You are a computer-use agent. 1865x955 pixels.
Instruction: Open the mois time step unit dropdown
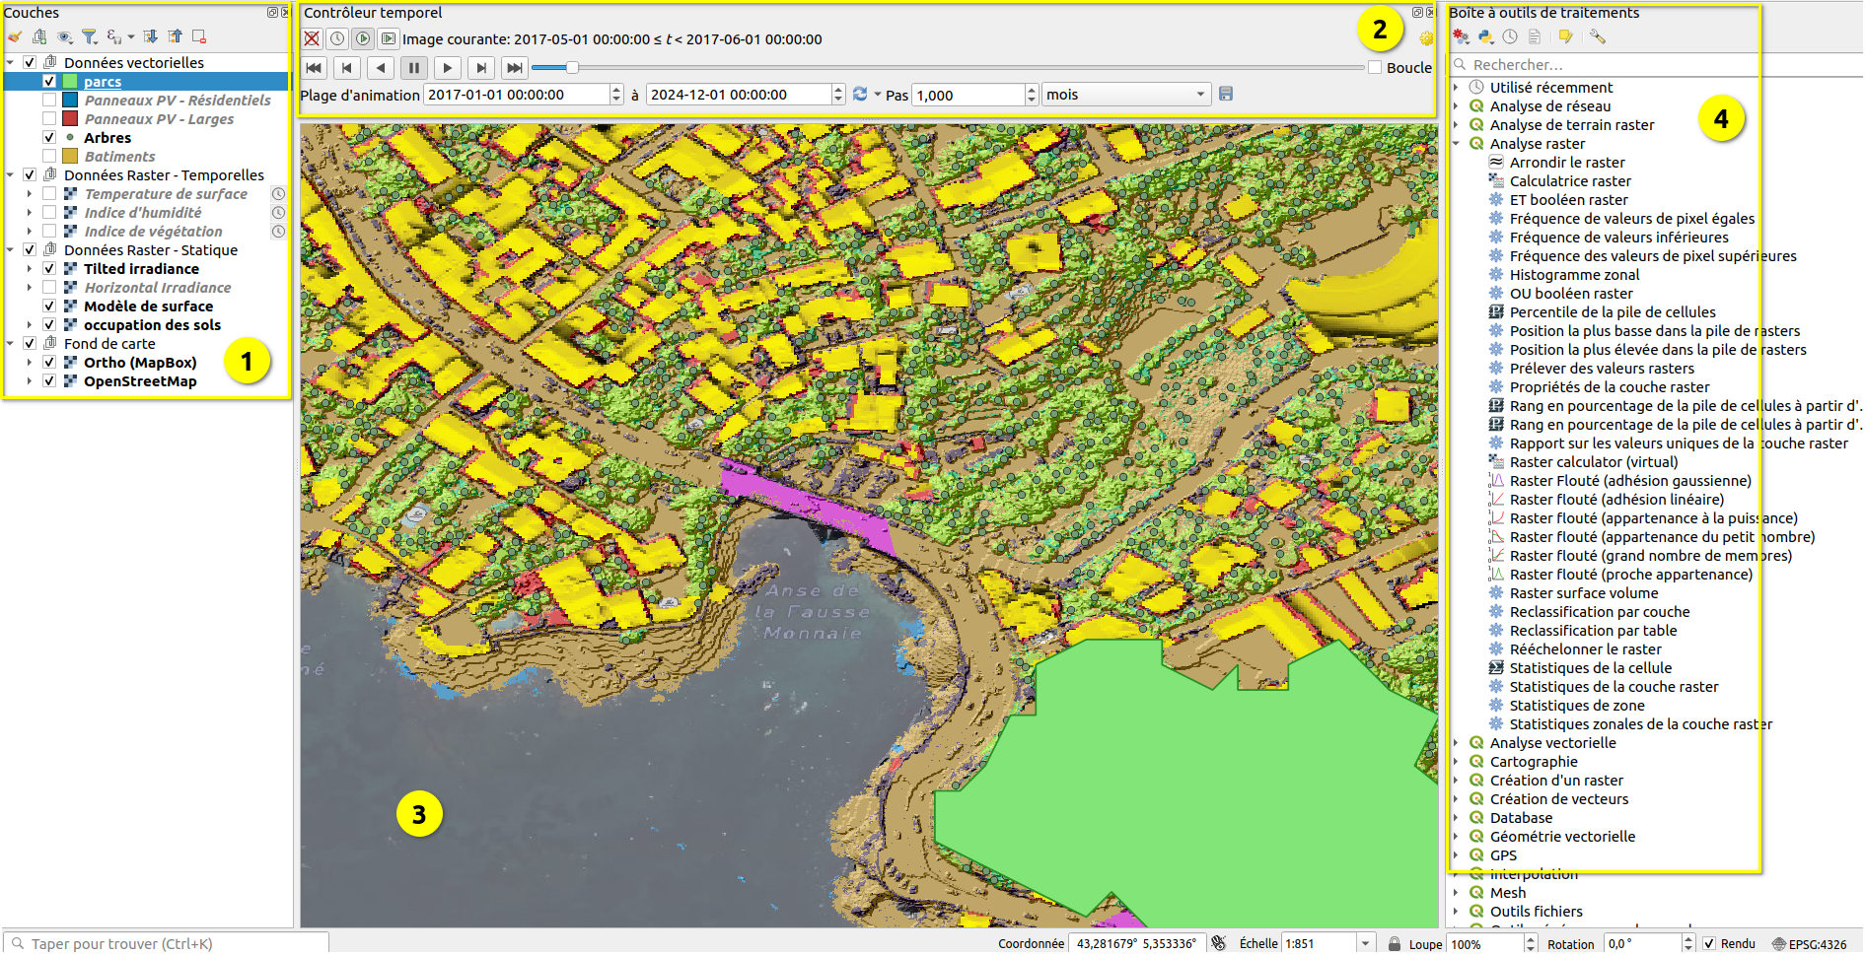point(1125,95)
